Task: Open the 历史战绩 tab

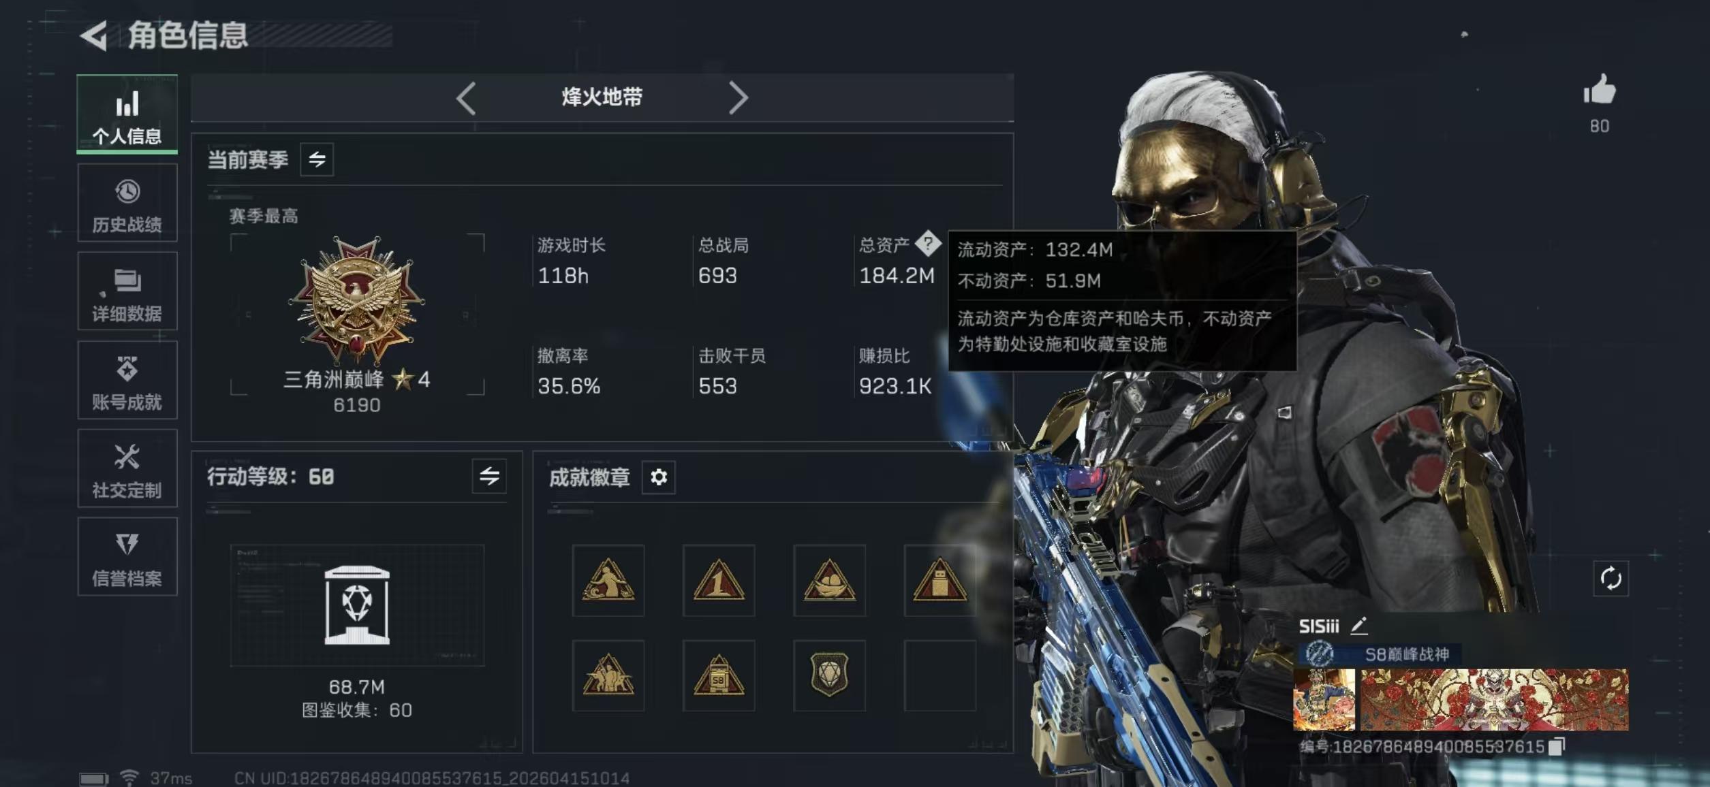Action: click(127, 203)
